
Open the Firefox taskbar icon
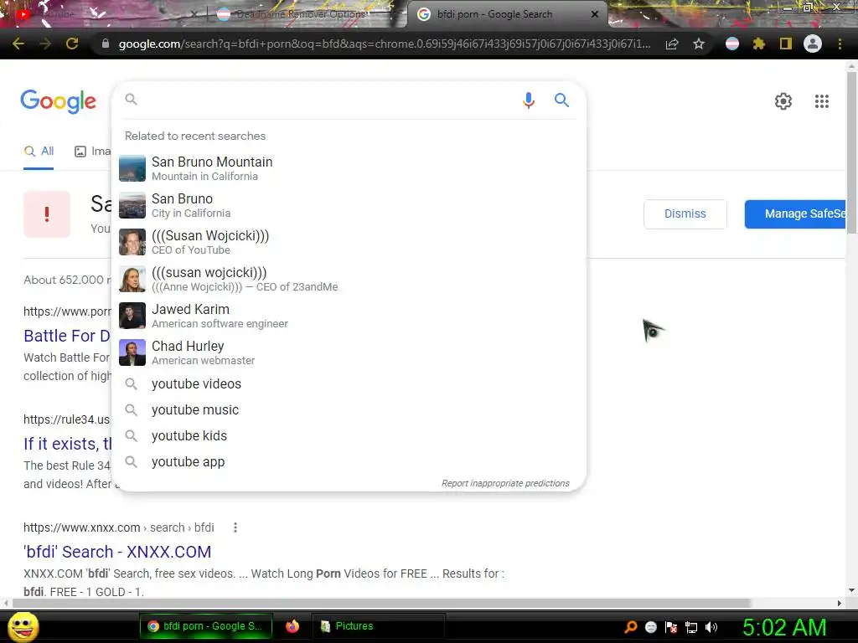292,626
